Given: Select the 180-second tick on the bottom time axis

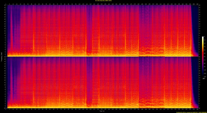Looking at the screenshot, I should click(x=138, y=109).
